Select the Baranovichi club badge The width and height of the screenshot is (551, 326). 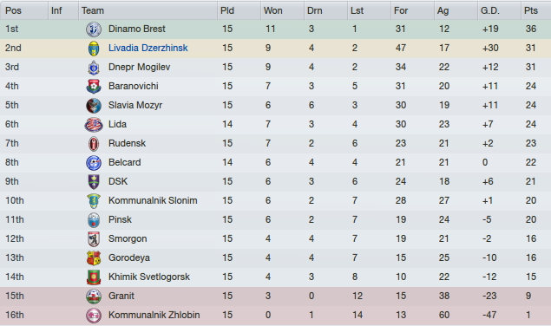(x=94, y=87)
